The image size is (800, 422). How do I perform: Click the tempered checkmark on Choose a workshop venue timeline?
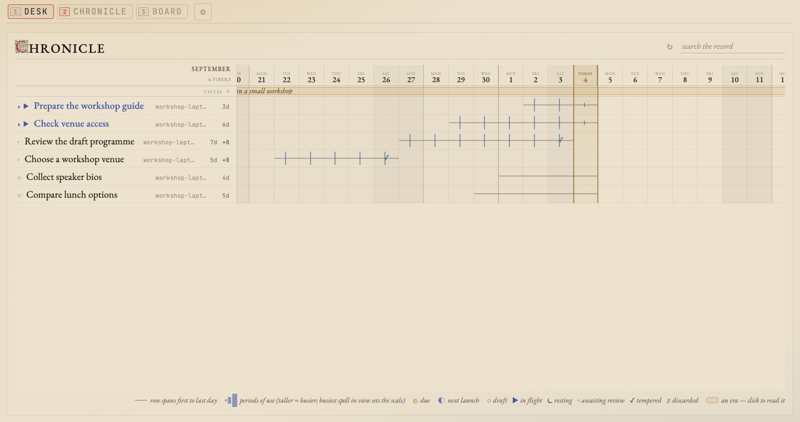(x=386, y=158)
